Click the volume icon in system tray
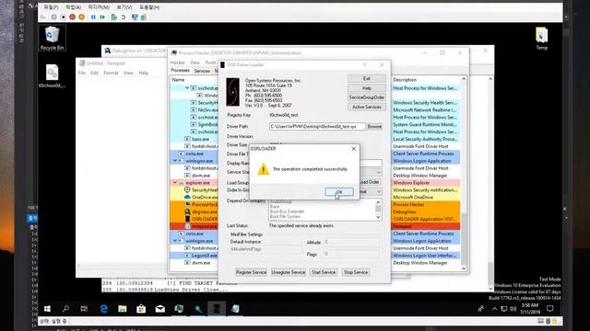 click(x=513, y=309)
